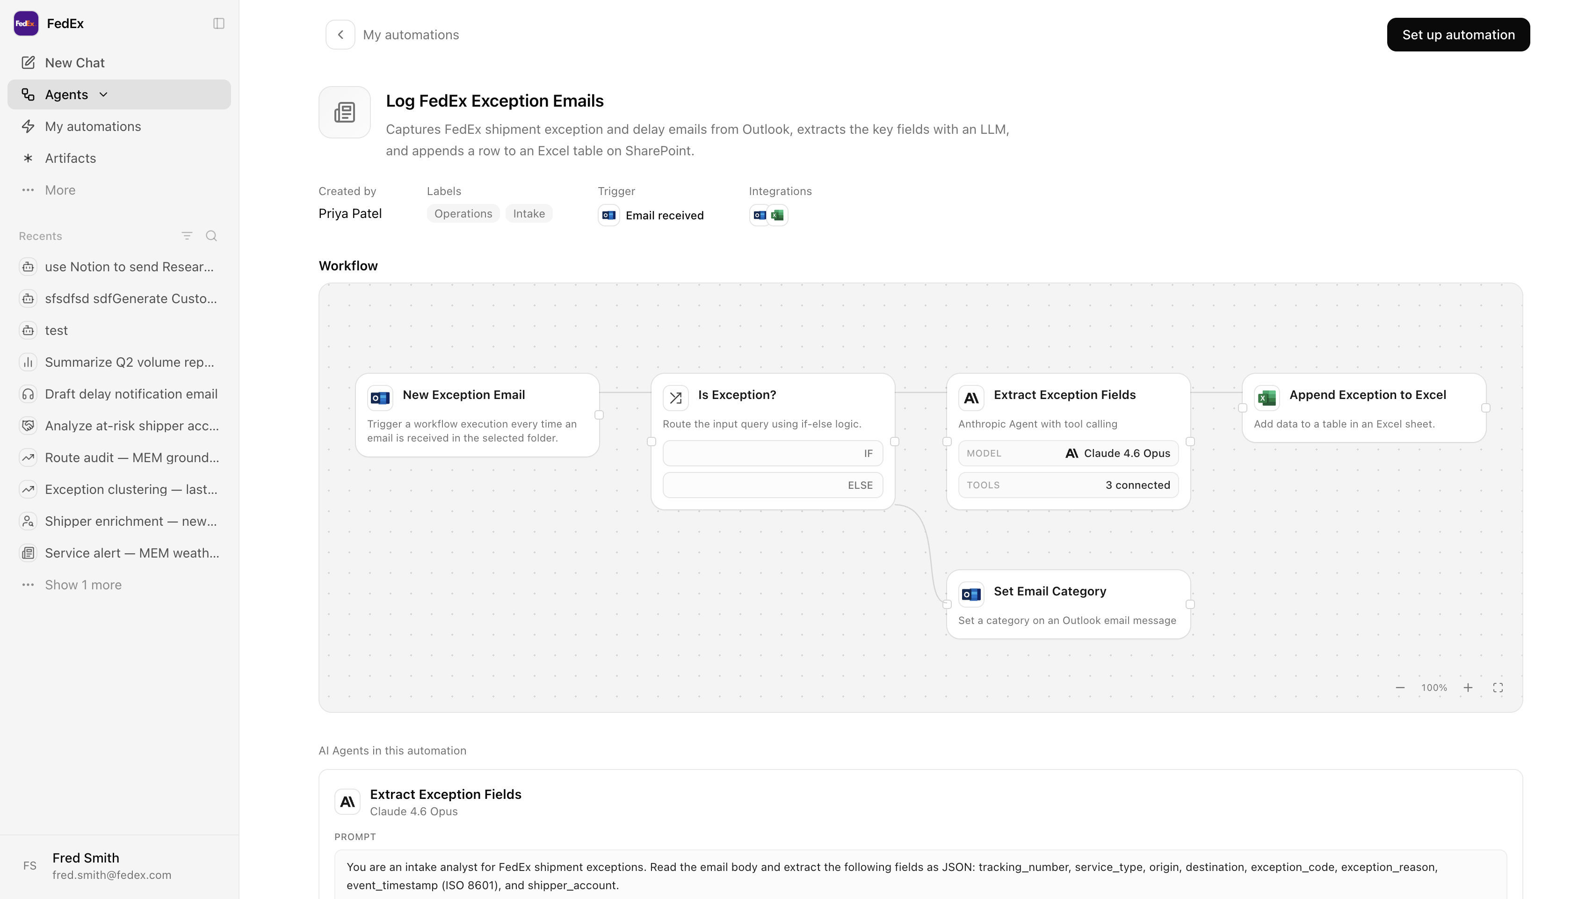
Task: Open 'Summarize Q2 volume rep...' recent
Action: pos(119,362)
